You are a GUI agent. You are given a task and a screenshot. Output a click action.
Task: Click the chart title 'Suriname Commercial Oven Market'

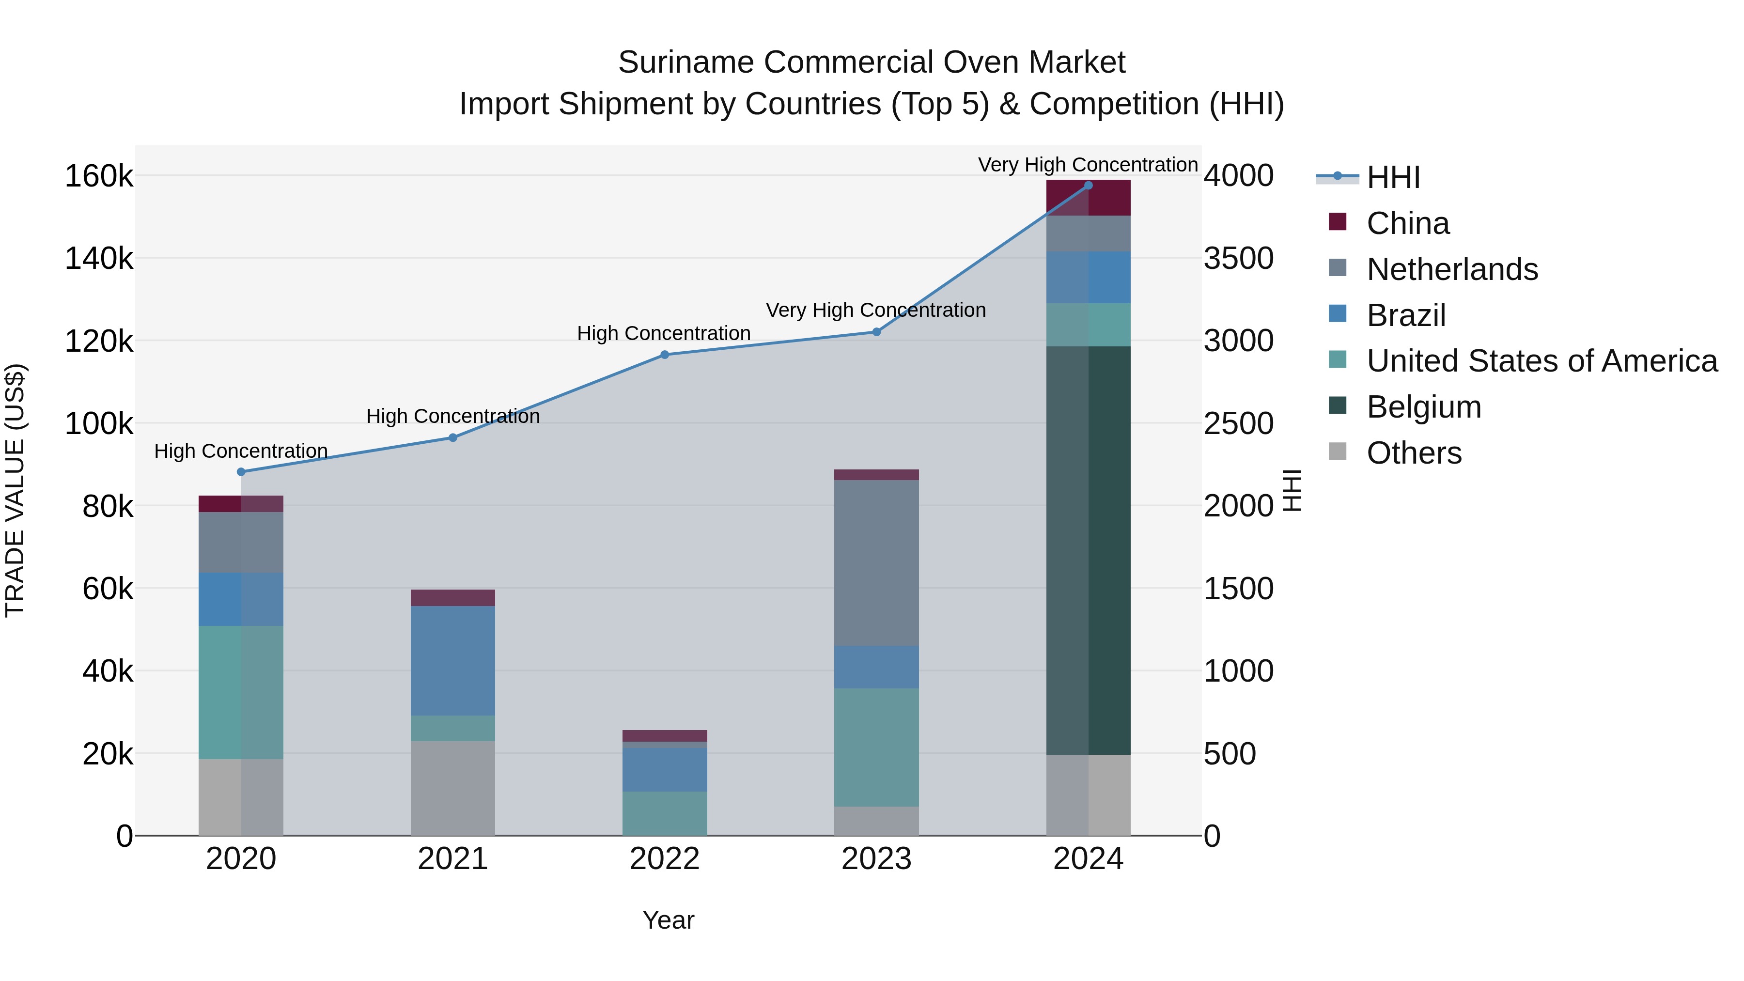click(x=872, y=62)
